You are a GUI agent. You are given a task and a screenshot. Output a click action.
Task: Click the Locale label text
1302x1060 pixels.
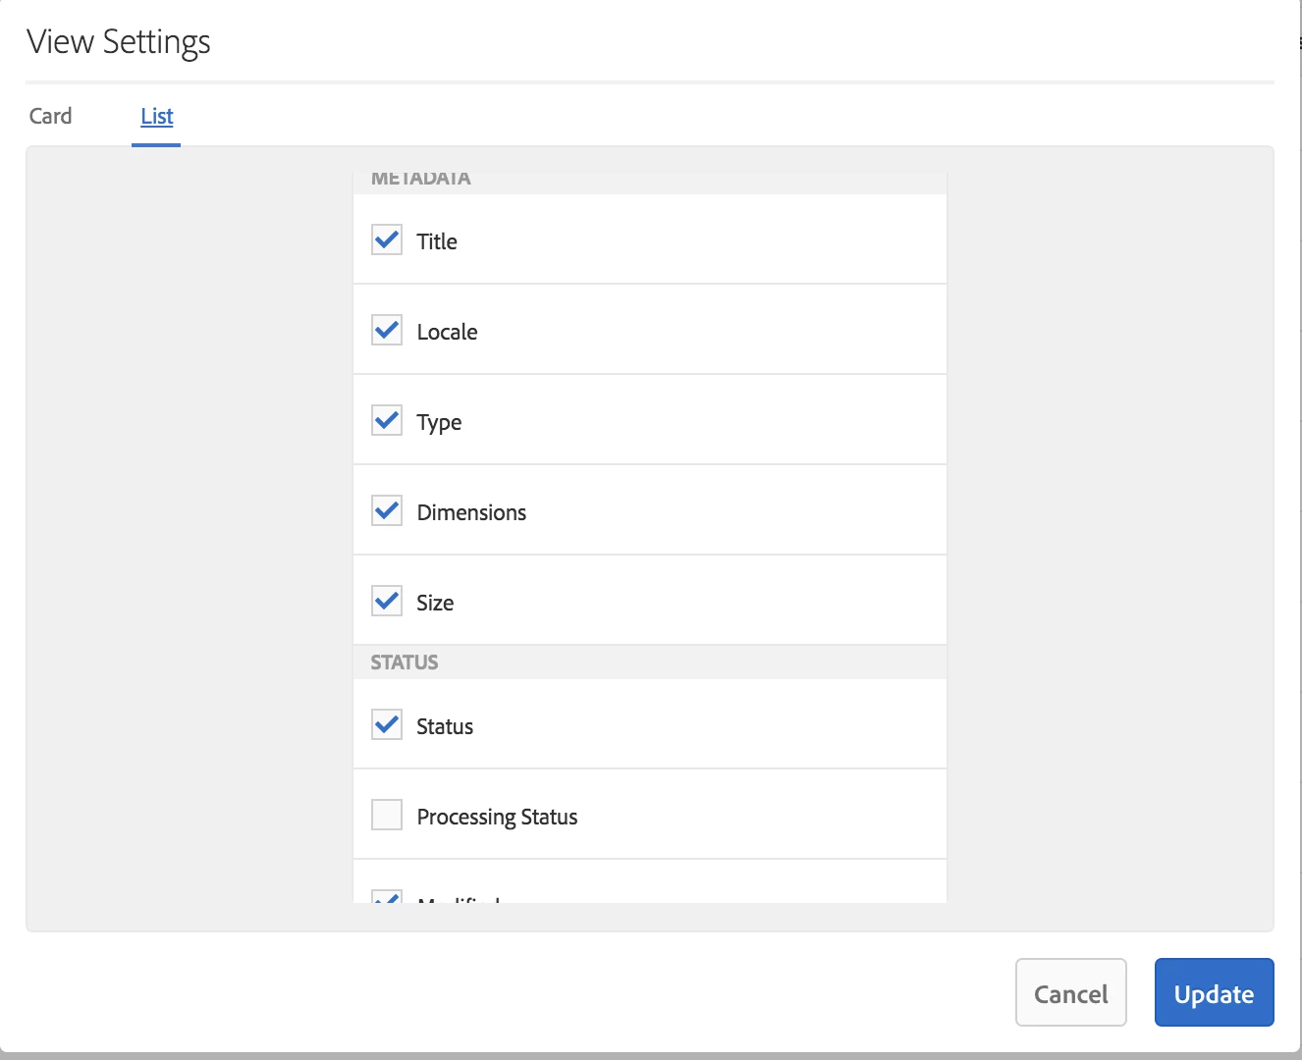(x=447, y=332)
